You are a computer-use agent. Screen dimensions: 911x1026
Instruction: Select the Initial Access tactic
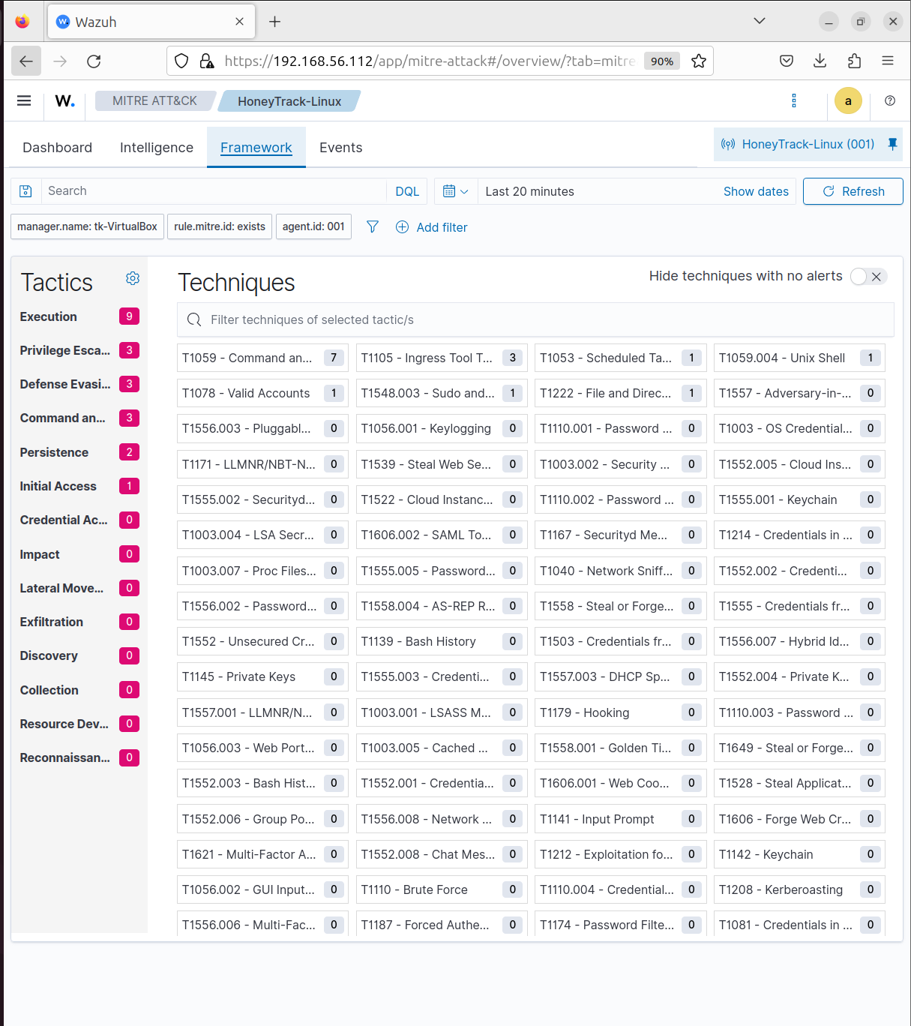[79, 486]
